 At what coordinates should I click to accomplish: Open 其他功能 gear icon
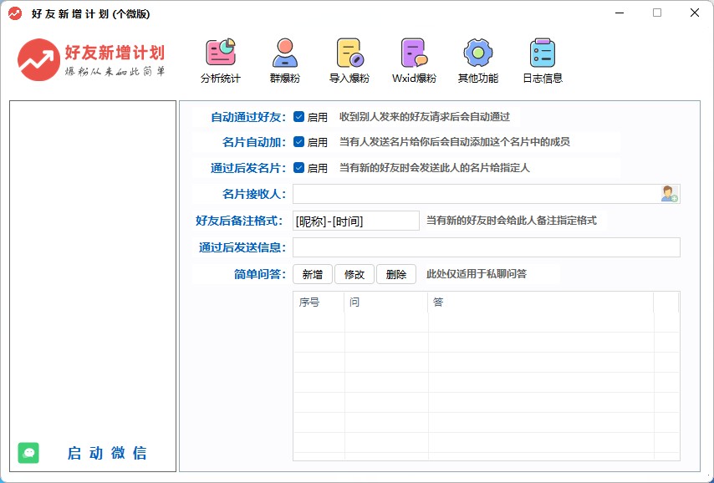pos(478,53)
